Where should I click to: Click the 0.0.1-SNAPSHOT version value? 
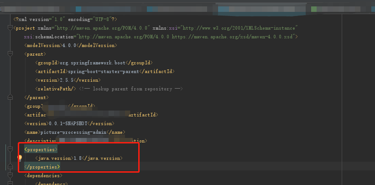(x=68, y=123)
